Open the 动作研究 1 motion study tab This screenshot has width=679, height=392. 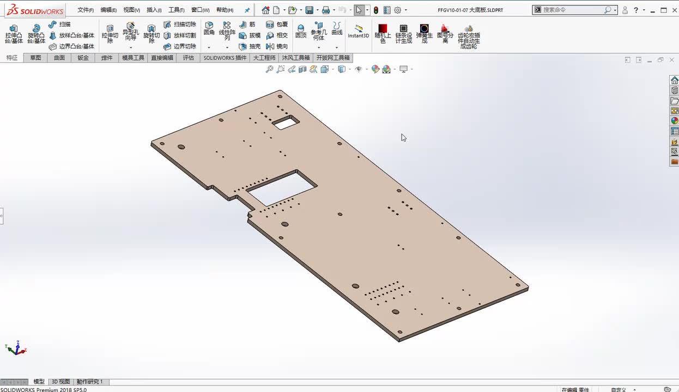tap(90, 382)
